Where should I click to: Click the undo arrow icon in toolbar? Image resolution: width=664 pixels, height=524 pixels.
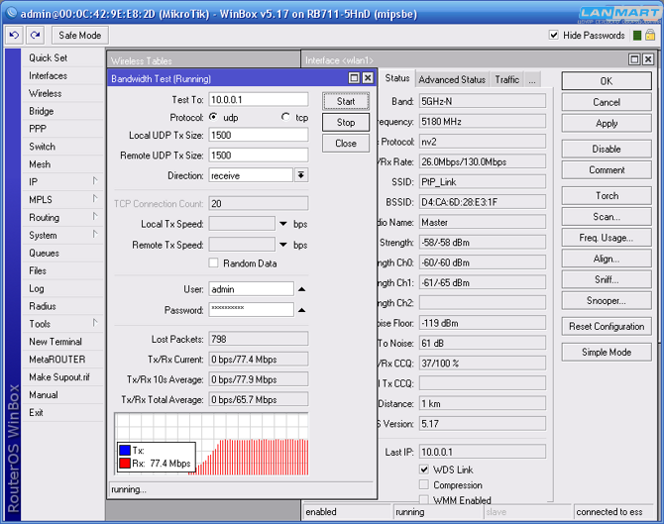click(14, 35)
